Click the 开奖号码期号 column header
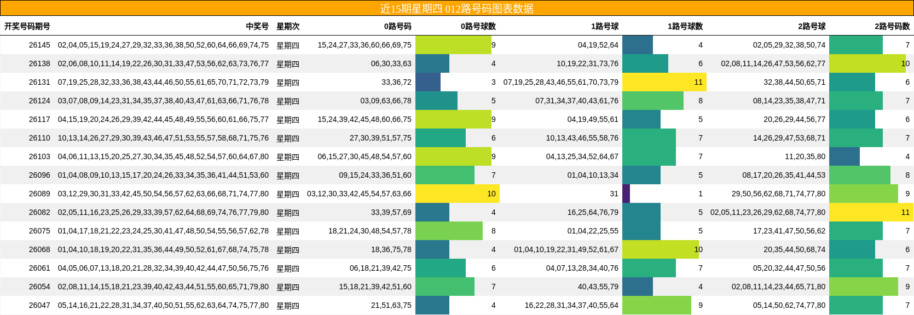The width and height of the screenshot is (914, 315). [x=27, y=26]
